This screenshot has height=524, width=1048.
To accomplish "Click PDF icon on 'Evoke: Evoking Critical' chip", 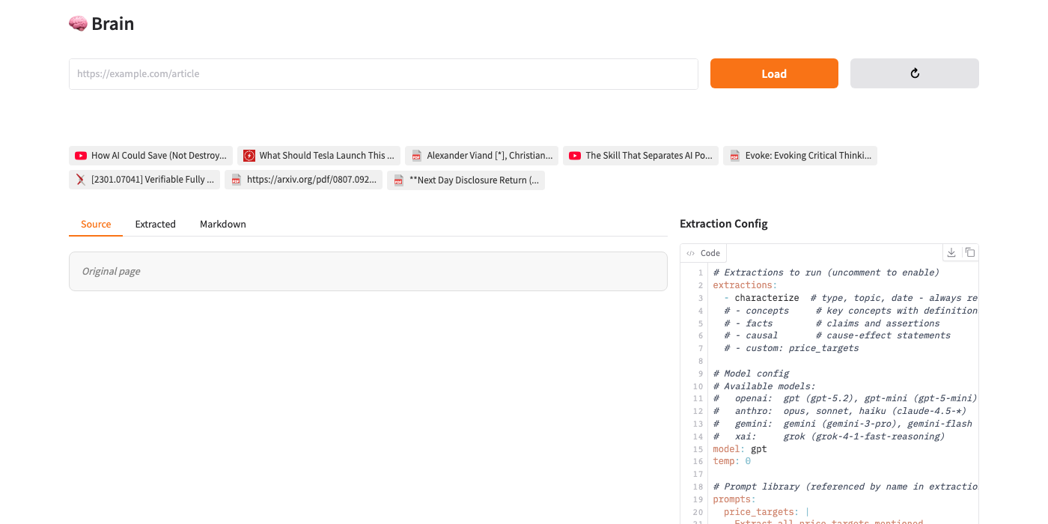I will coord(735,156).
